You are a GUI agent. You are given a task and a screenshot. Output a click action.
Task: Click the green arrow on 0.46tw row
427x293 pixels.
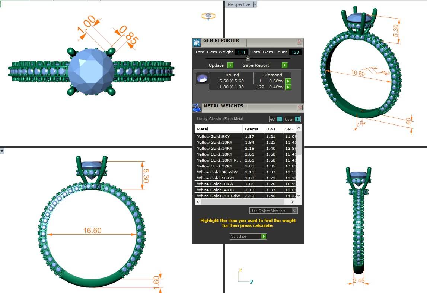pos(288,87)
